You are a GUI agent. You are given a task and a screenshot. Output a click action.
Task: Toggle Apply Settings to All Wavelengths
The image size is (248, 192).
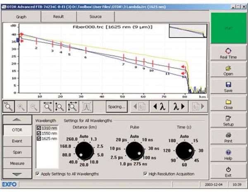coord(38,174)
